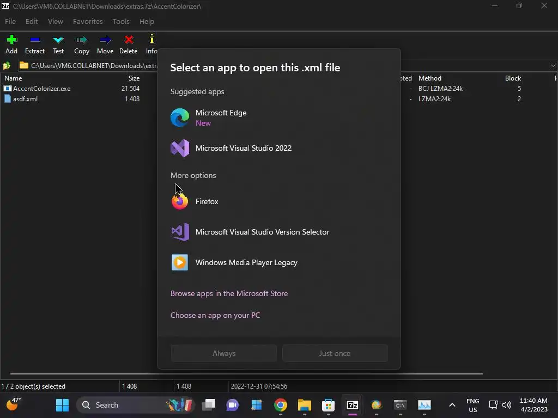The image size is (558, 418).
Task: Open Microsoft Store from the taskbar
Action: 328,405
